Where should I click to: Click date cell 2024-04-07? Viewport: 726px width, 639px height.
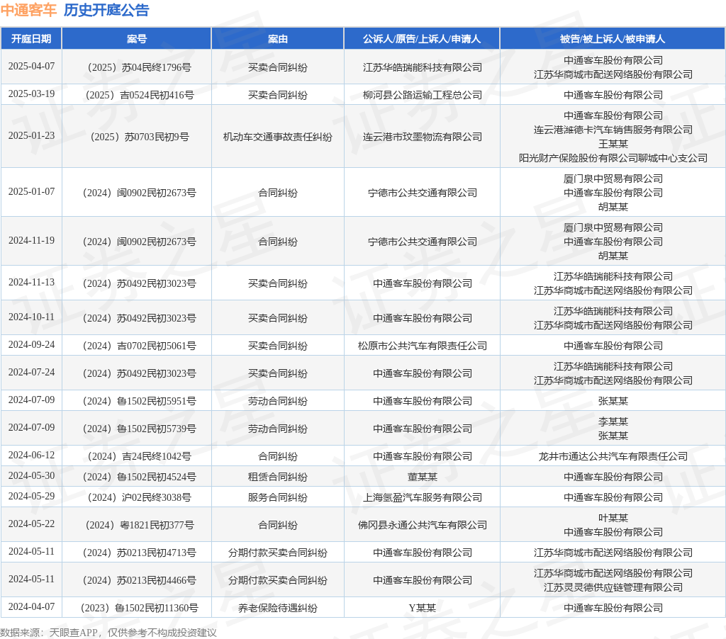click(31, 606)
